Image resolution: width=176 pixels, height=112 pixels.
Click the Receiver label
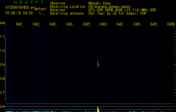[58, 10]
